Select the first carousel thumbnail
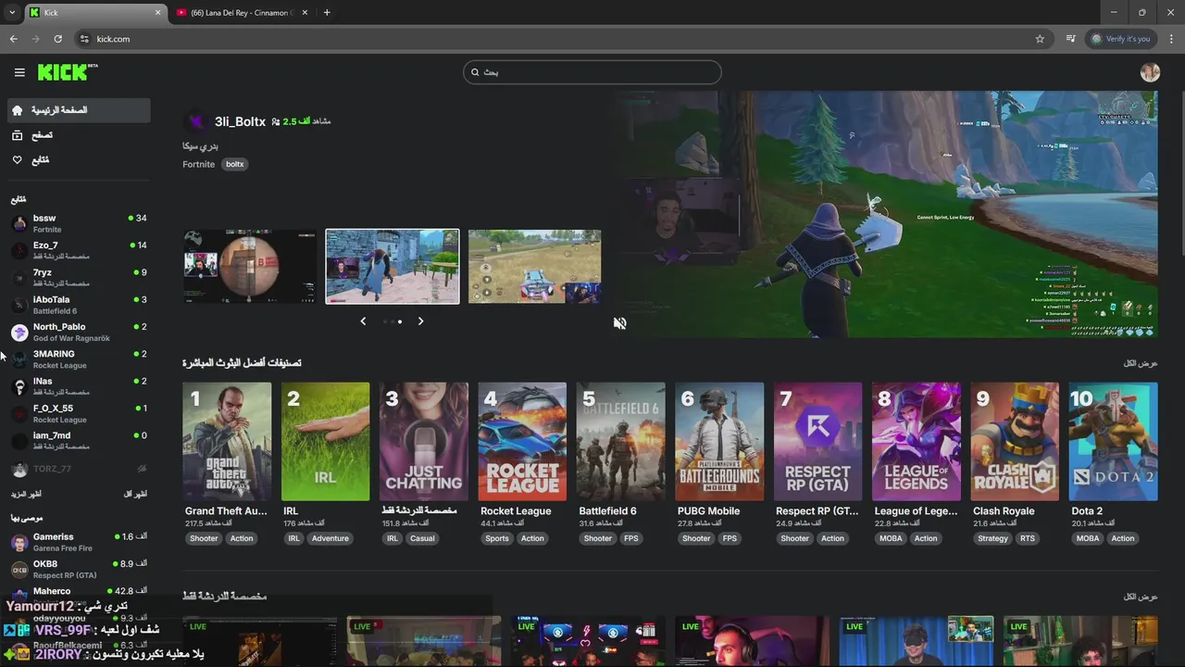1185x667 pixels. coord(250,267)
